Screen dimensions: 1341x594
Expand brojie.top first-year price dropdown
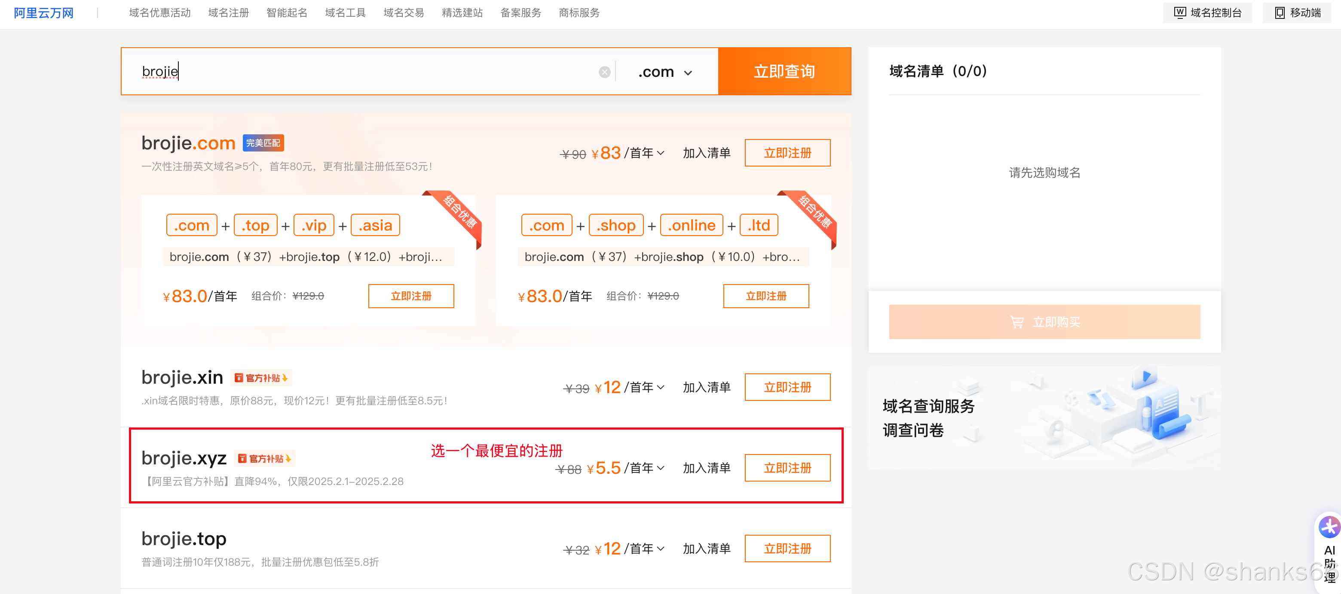pyautogui.click(x=660, y=548)
